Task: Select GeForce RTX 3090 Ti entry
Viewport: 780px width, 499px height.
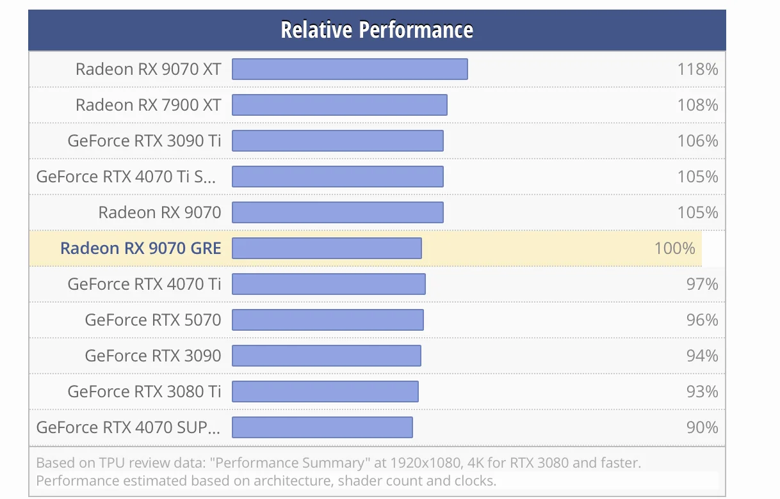Action: pos(144,141)
